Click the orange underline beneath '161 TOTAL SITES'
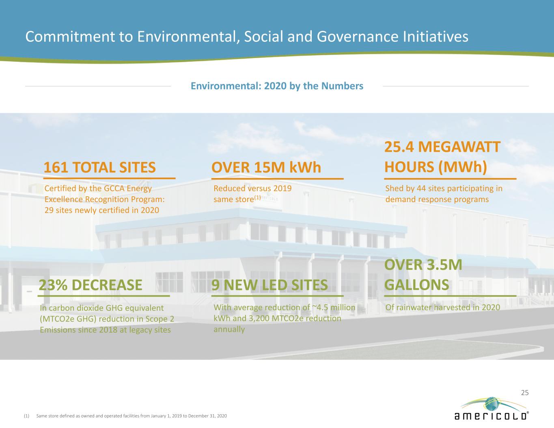 coord(109,178)
